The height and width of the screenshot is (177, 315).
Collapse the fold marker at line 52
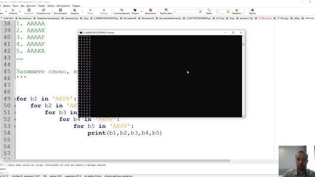[x=15, y=119]
